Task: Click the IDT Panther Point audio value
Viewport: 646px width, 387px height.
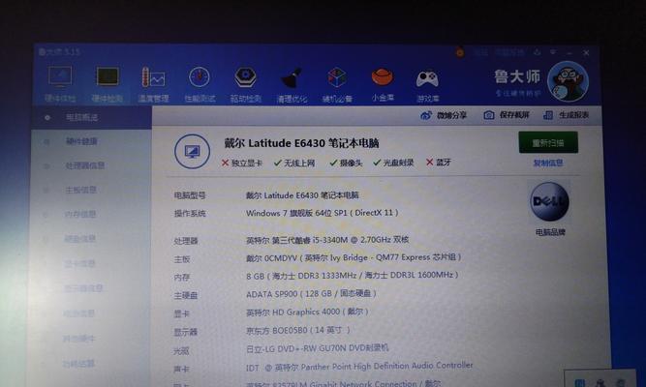Action: 359,366
